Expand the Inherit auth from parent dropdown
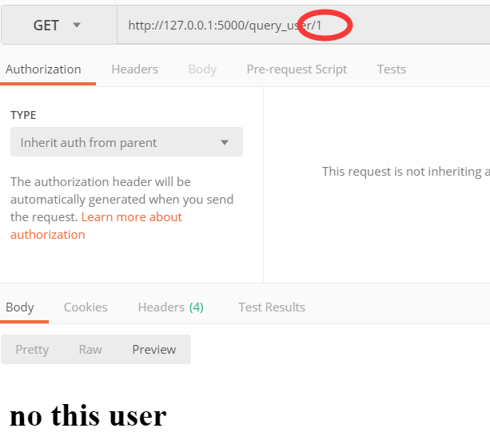490x444 pixels. 126,142
